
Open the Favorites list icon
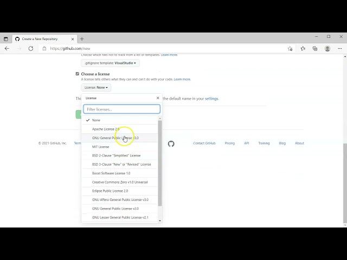click(x=303, y=48)
